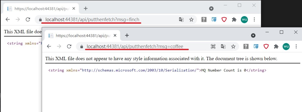This screenshot has height=112, width=302.
Task: Bookmark the finch window page with star
Action: (191, 19)
